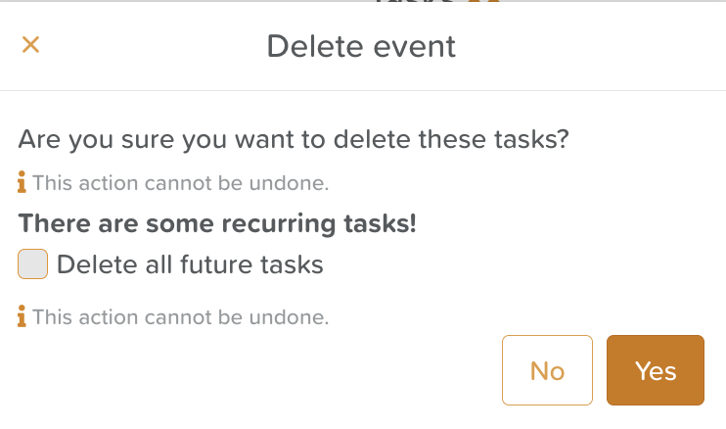The image size is (726, 429).
Task: Click the cut-off text at the top edge
Action: [x=415, y=2]
